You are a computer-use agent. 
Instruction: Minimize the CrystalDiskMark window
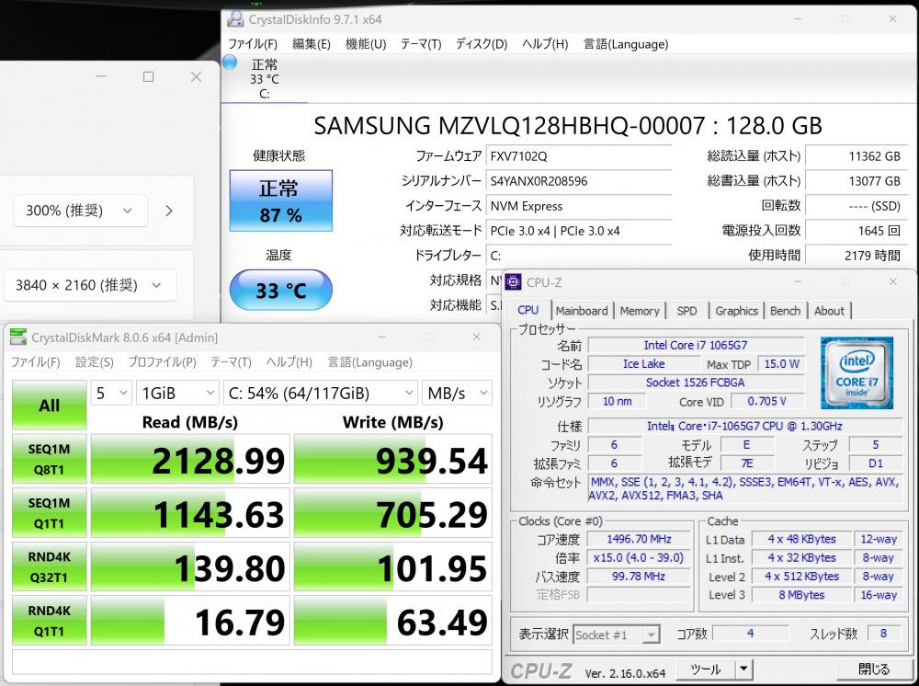click(382, 337)
